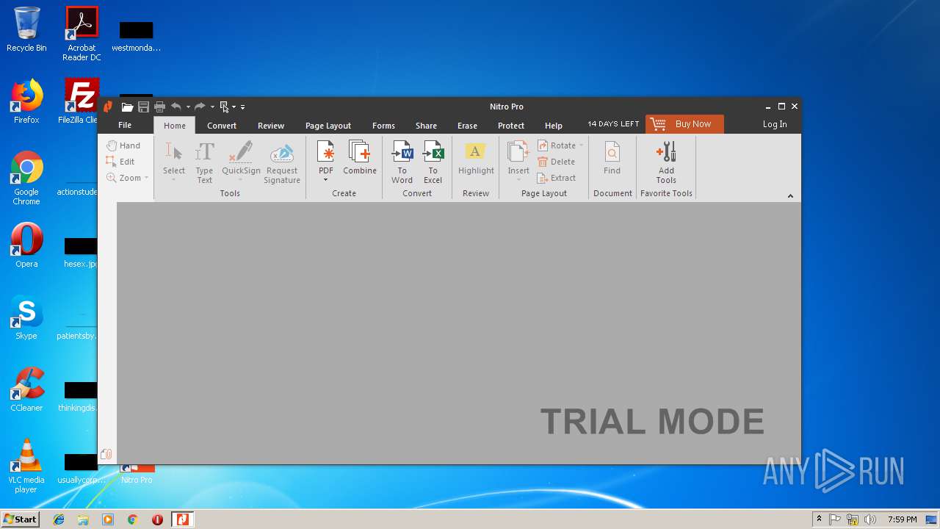
Task: Click the clock showing 7:59 PM
Action: click(x=902, y=519)
